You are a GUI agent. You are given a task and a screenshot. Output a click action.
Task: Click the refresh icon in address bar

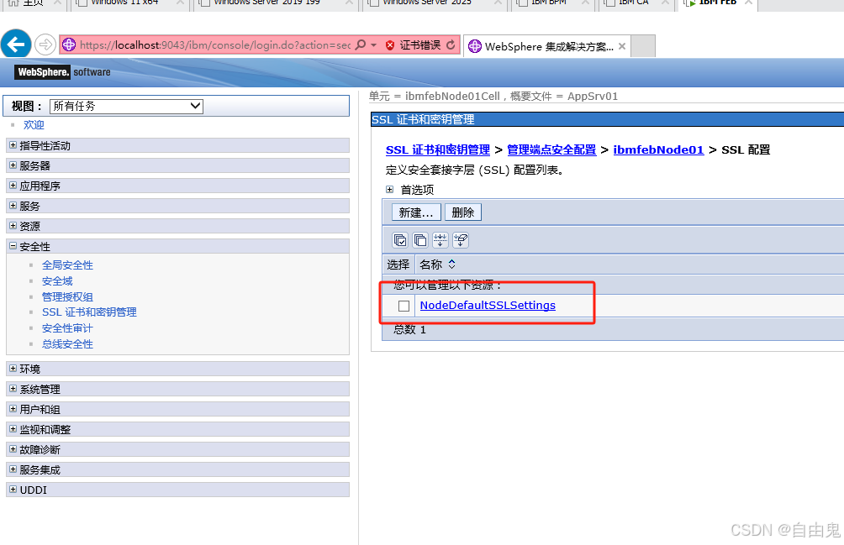coord(451,45)
